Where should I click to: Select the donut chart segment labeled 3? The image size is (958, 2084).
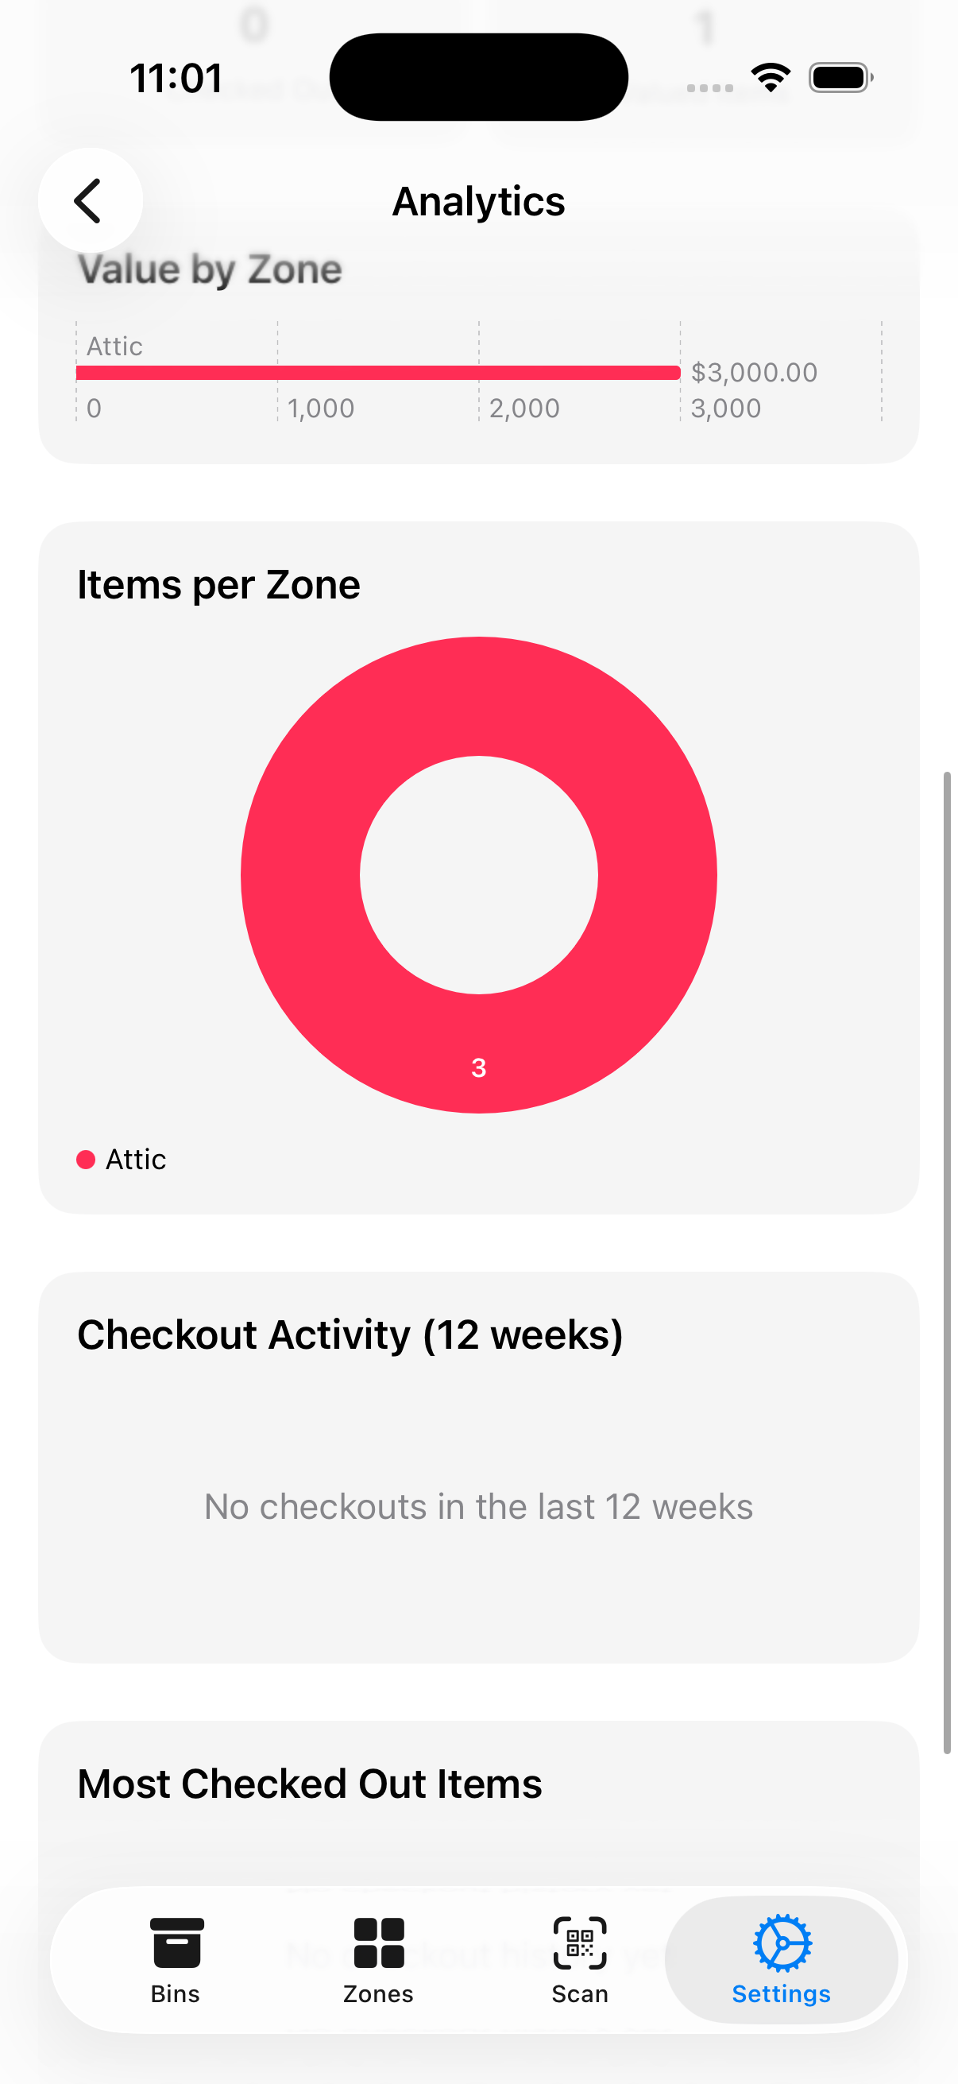click(x=478, y=1068)
